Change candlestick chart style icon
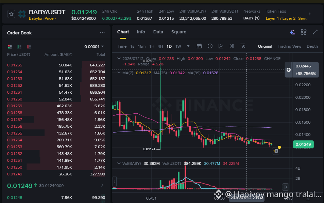The width and height of the screenshot is (324, 203). (x=232, y=46)
